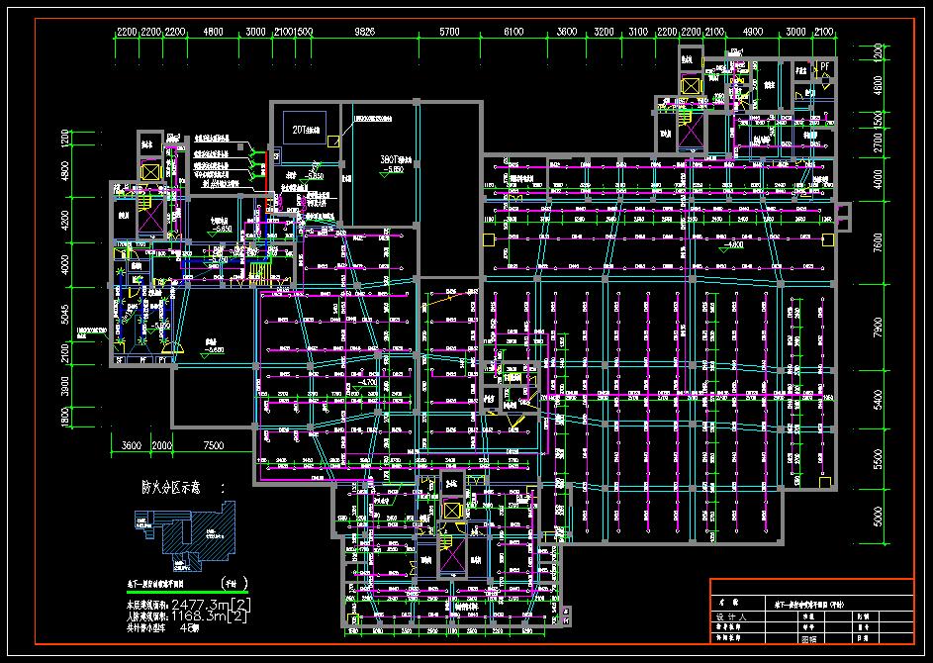Select the 图幅 cell in title block

pyautogui.click(x=809, y=640)
